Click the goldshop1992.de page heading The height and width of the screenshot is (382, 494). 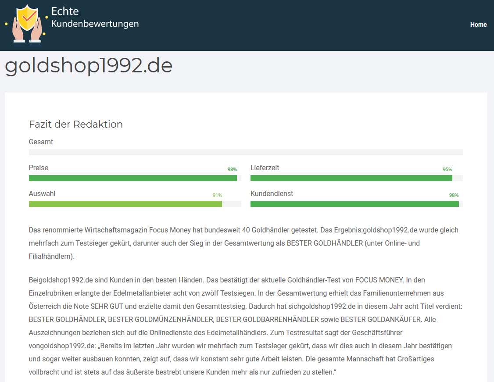(x=89, y=66)
